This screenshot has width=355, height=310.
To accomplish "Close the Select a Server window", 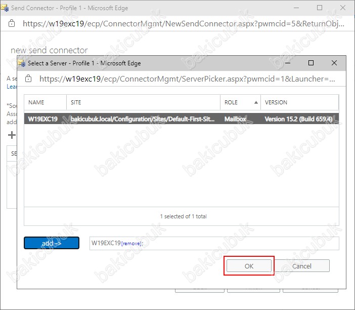I will [334, 63].
